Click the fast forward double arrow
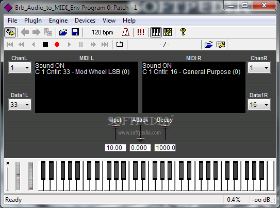The image size is (280, 208). click(x=93, y=44)
